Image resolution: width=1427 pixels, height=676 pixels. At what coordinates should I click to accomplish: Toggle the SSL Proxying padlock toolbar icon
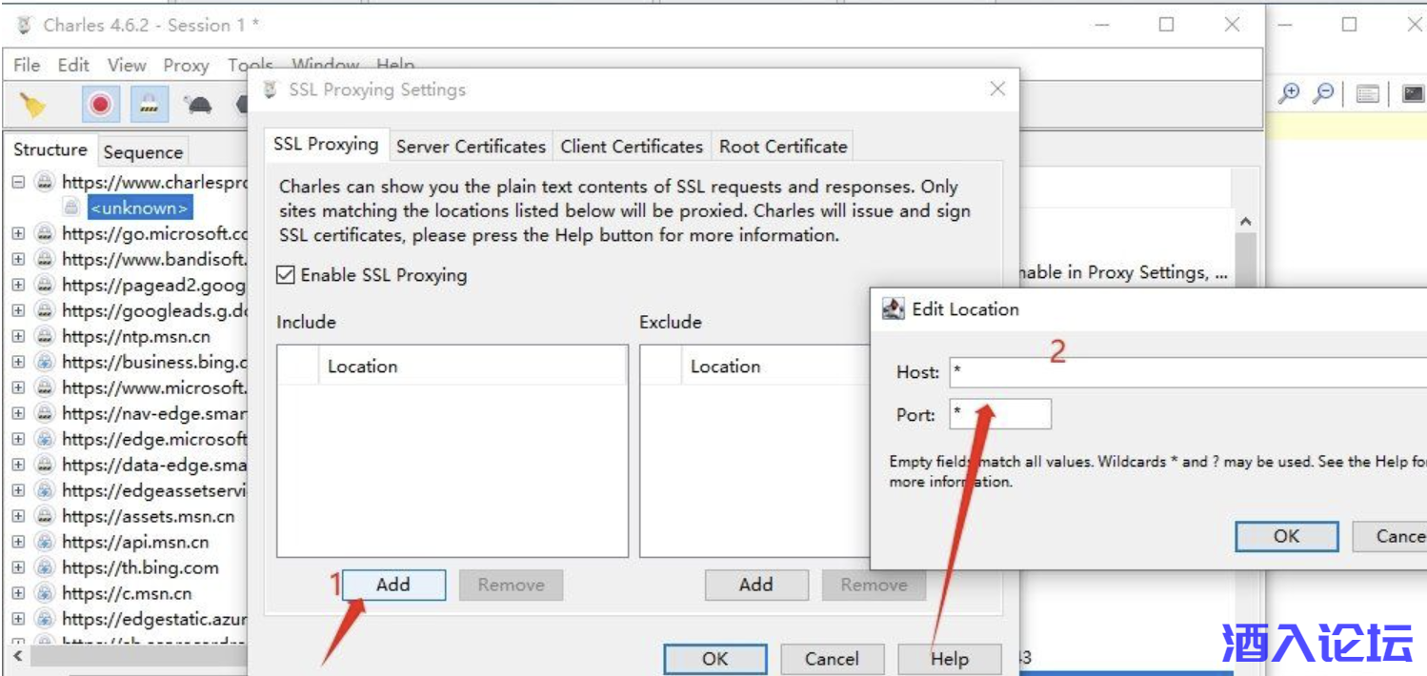[x=149, y=104]
